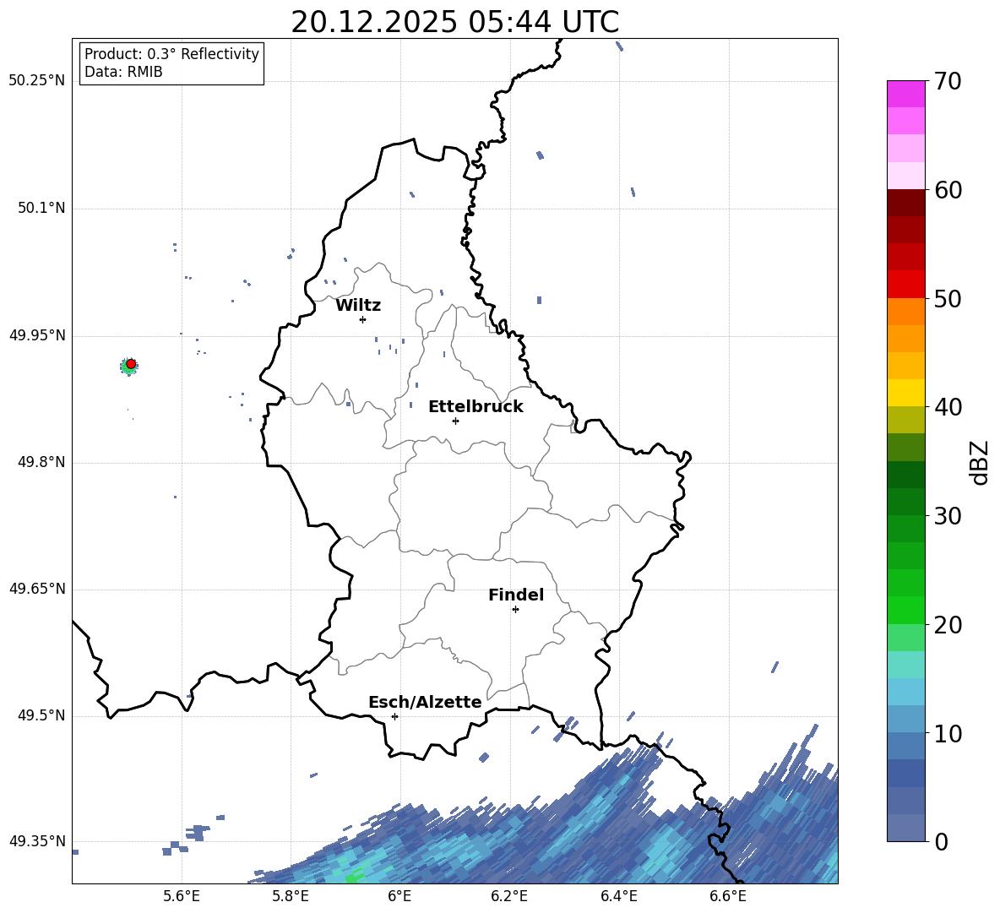Click the 'Data: RMIB' text
This screenshot has width=1000, height=913.
click(123, 72)
